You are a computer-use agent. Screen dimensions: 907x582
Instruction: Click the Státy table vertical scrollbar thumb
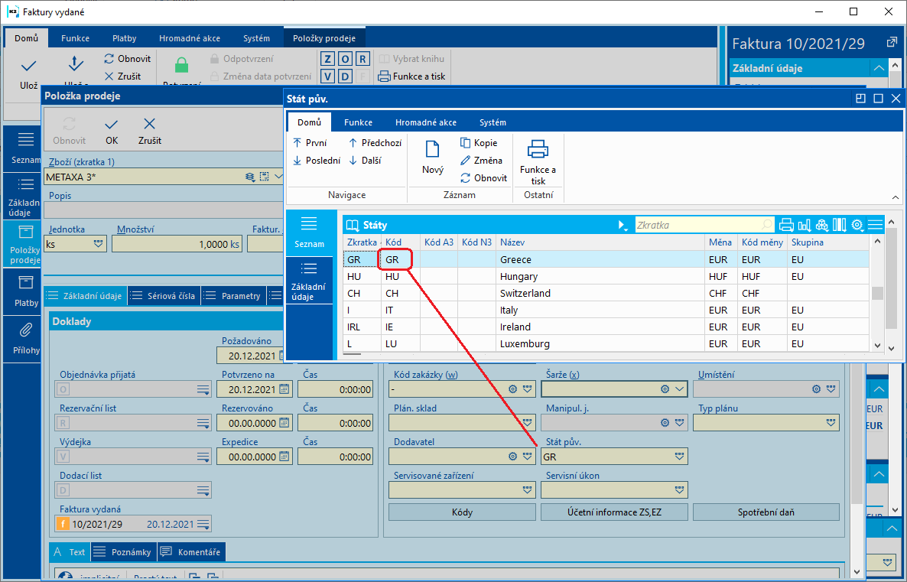coord(877,293)
